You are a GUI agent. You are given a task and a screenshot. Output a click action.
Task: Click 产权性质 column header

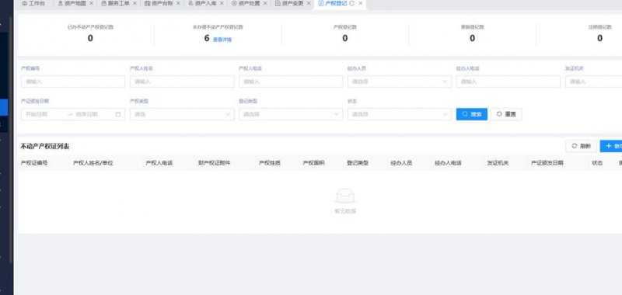click(x=270, y=163)
